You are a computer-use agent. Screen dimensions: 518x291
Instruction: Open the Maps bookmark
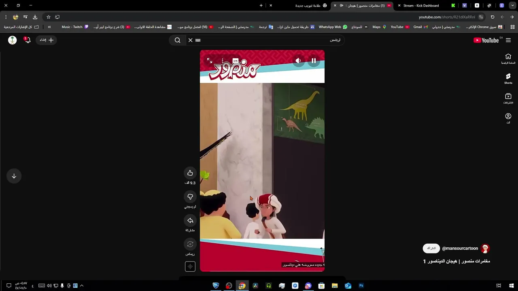(379, 27)
